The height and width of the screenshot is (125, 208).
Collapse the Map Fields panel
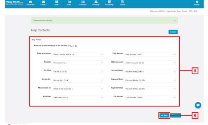click(x=176, y=40)
